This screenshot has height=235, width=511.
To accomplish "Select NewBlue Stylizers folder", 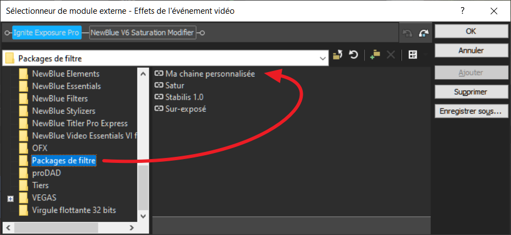I will 64,111.
